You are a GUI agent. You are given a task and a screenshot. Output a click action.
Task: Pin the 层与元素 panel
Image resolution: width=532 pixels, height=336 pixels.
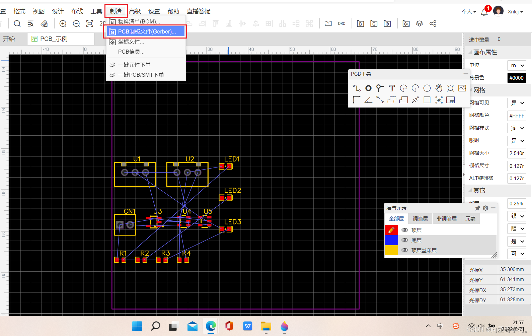click(477, 208)
